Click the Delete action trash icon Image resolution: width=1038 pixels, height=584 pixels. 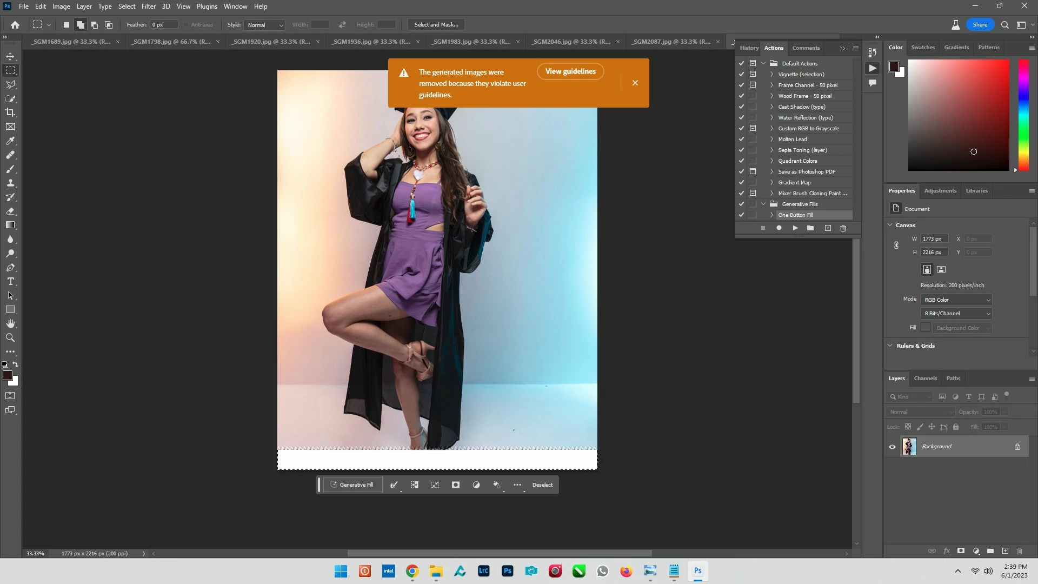843,228
